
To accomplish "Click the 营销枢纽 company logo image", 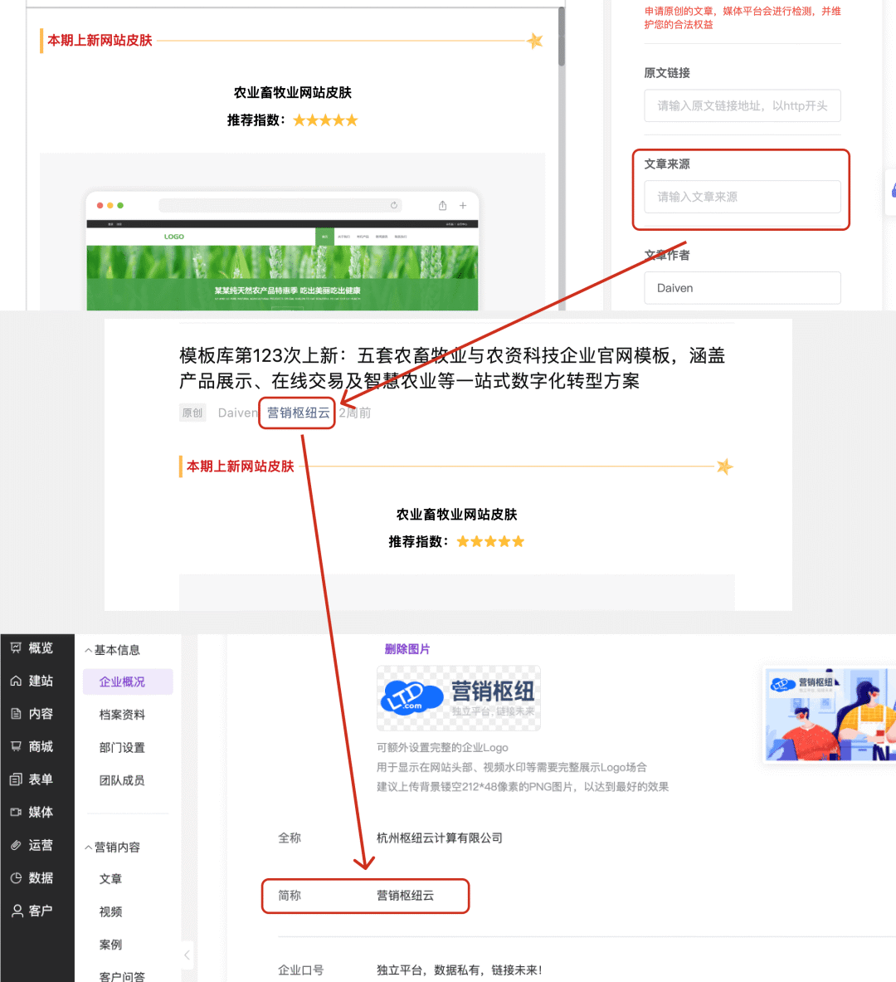I will (458, 697).
